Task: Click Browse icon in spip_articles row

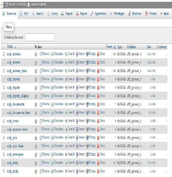Action: 41,54
